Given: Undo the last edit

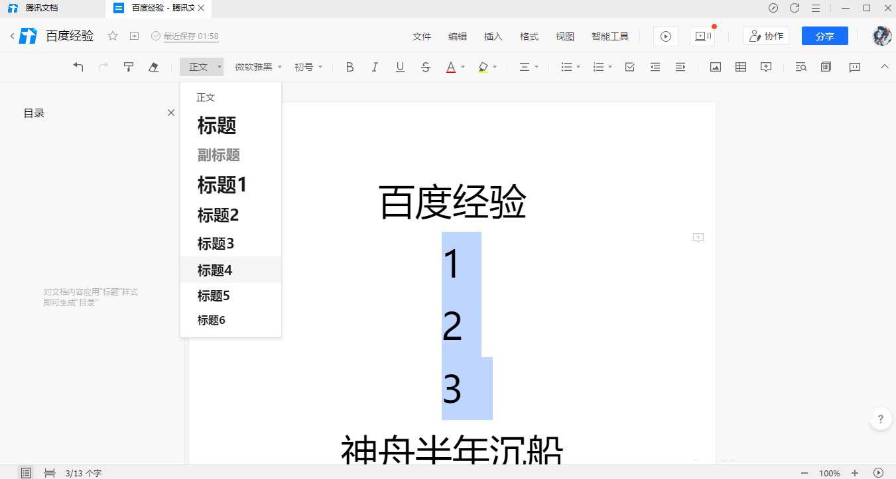Looking at the screenshot, I should [78, 67].
